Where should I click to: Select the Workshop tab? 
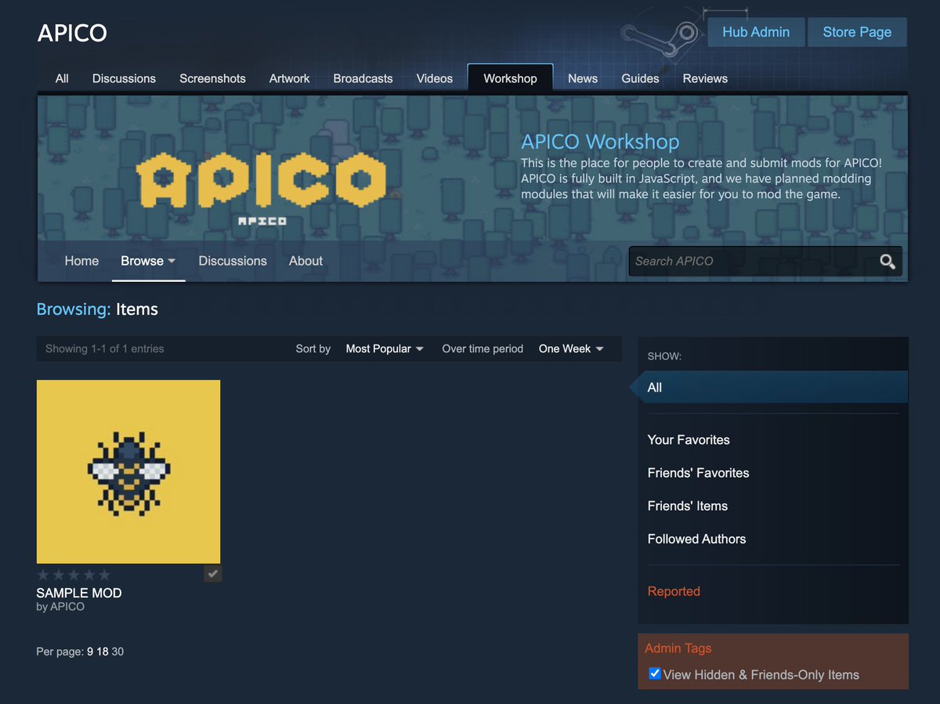point(510,78)
